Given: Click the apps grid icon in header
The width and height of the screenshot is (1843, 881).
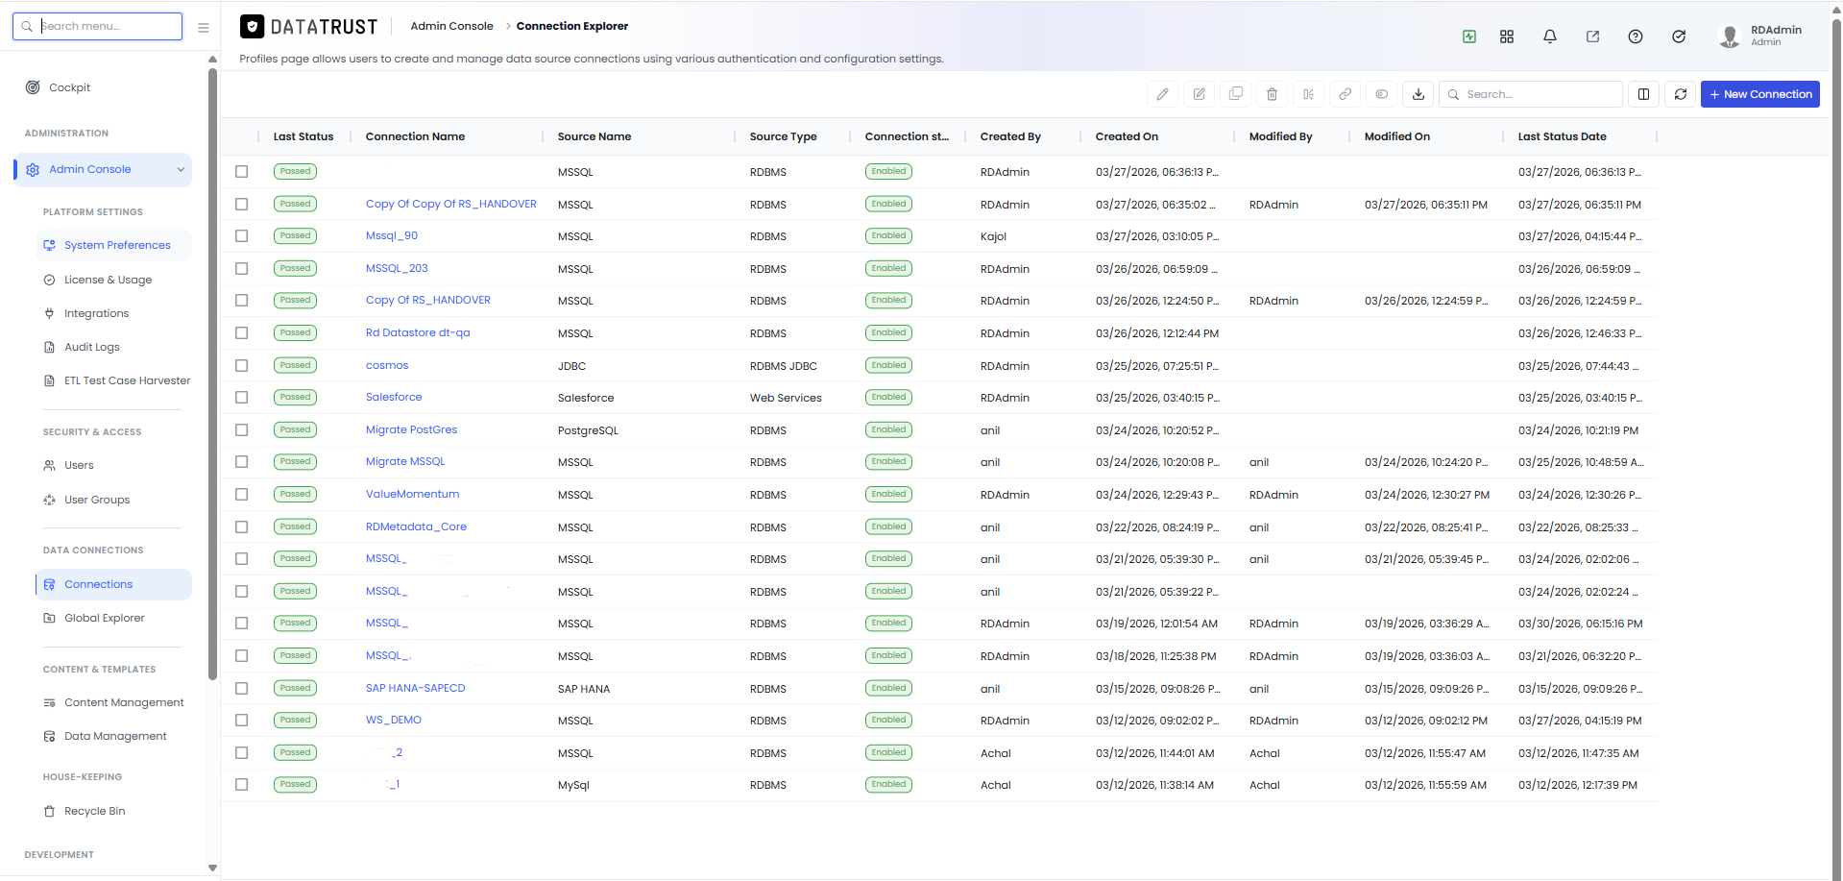Looking at the screenshot, I should (x=1507, y=37).
